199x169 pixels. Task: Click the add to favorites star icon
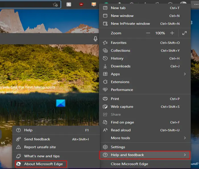click(55, 5)
